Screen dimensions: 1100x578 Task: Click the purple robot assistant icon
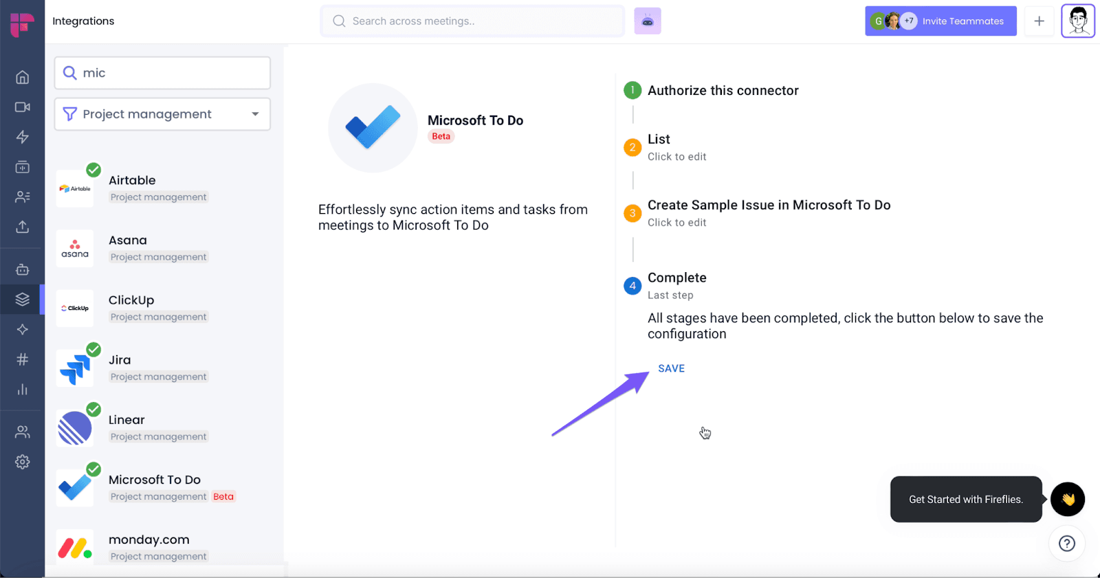pos(648,21)
